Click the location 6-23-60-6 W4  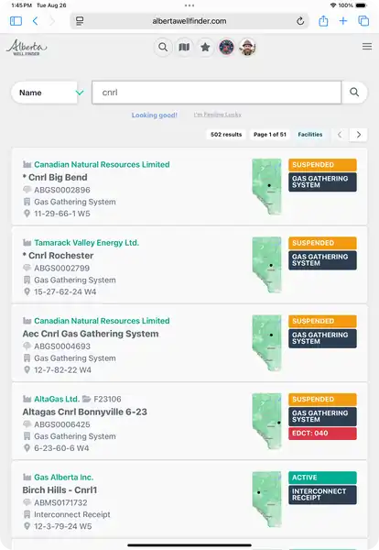coord(61,448)
